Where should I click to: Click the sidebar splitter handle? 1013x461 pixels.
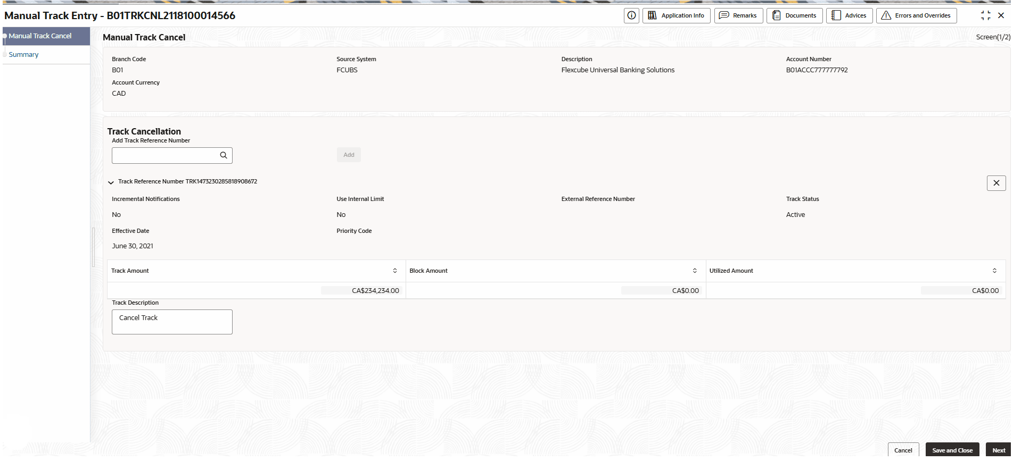tap(93, 247)
